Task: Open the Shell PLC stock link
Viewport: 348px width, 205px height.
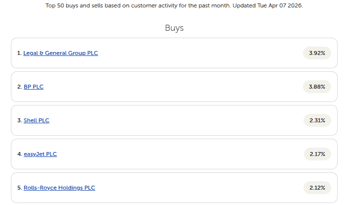Action: tap(36, 120)
